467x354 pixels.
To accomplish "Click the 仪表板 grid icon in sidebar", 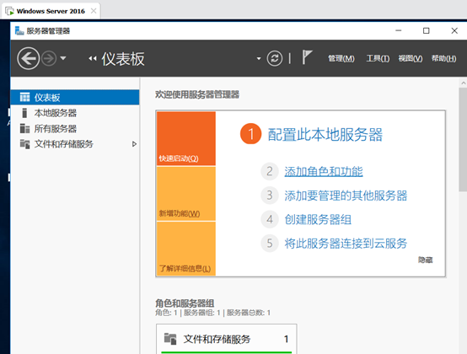I will coord(24,97).
